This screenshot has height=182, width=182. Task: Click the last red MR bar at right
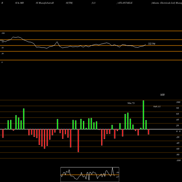tap(149, 132)
